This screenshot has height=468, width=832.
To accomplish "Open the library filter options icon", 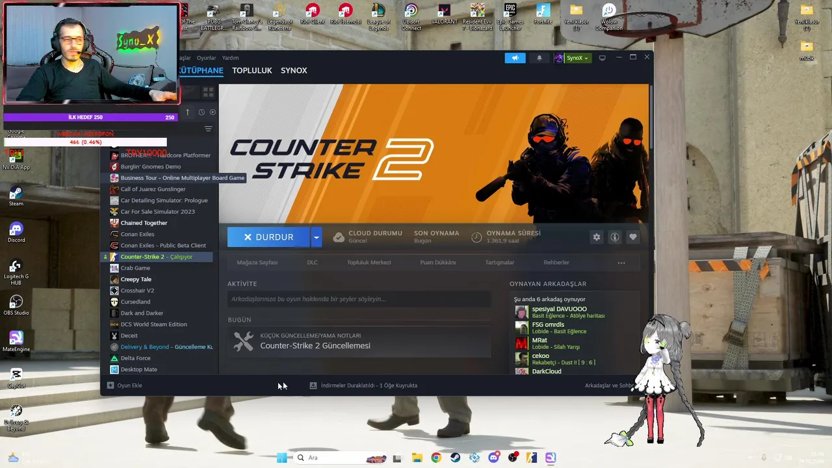I will click(208, 129).
